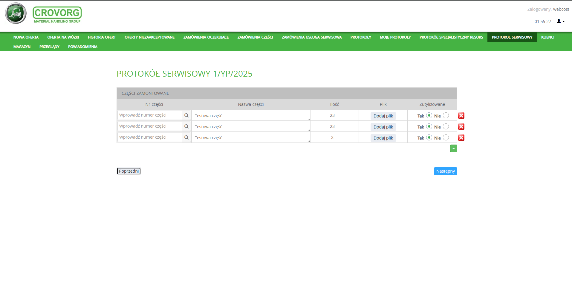The height and width of the screenshot is (285, 572).
Task: Select Nie radio in the first row
Action: point(446,116)
